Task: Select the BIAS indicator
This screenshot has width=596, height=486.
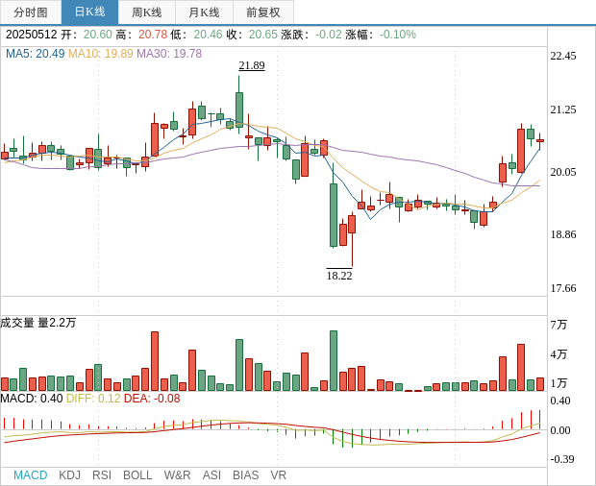Action: click(x=245, y=475)
